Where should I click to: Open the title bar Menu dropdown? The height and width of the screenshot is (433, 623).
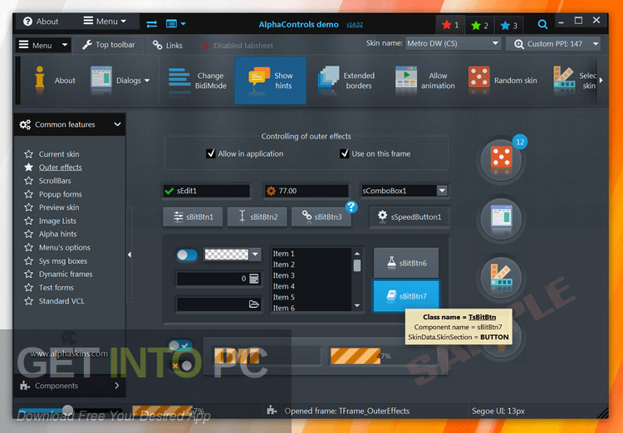[105, 21]
